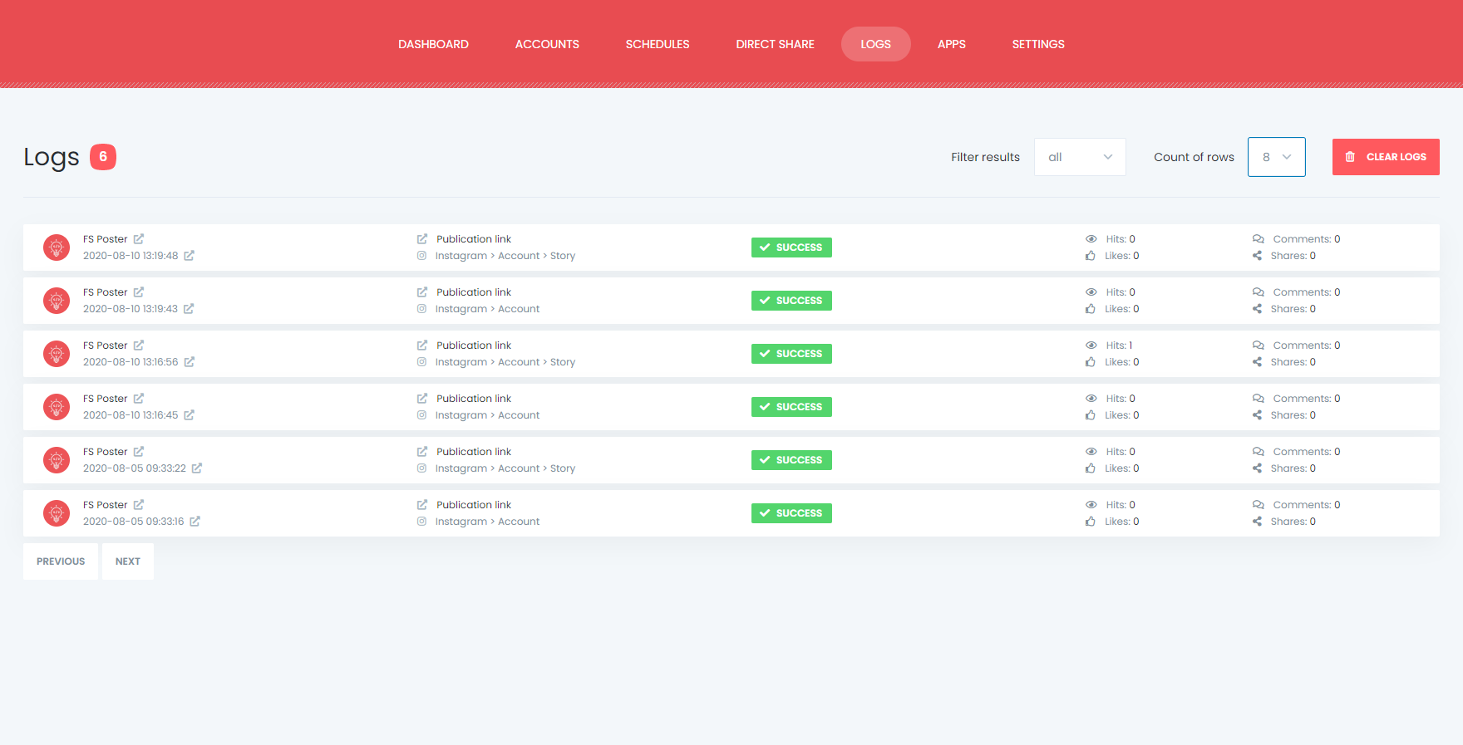This screenshot has height=745, width=1463.
Task: Click the Next page button
Action: (x=128, y=561)
